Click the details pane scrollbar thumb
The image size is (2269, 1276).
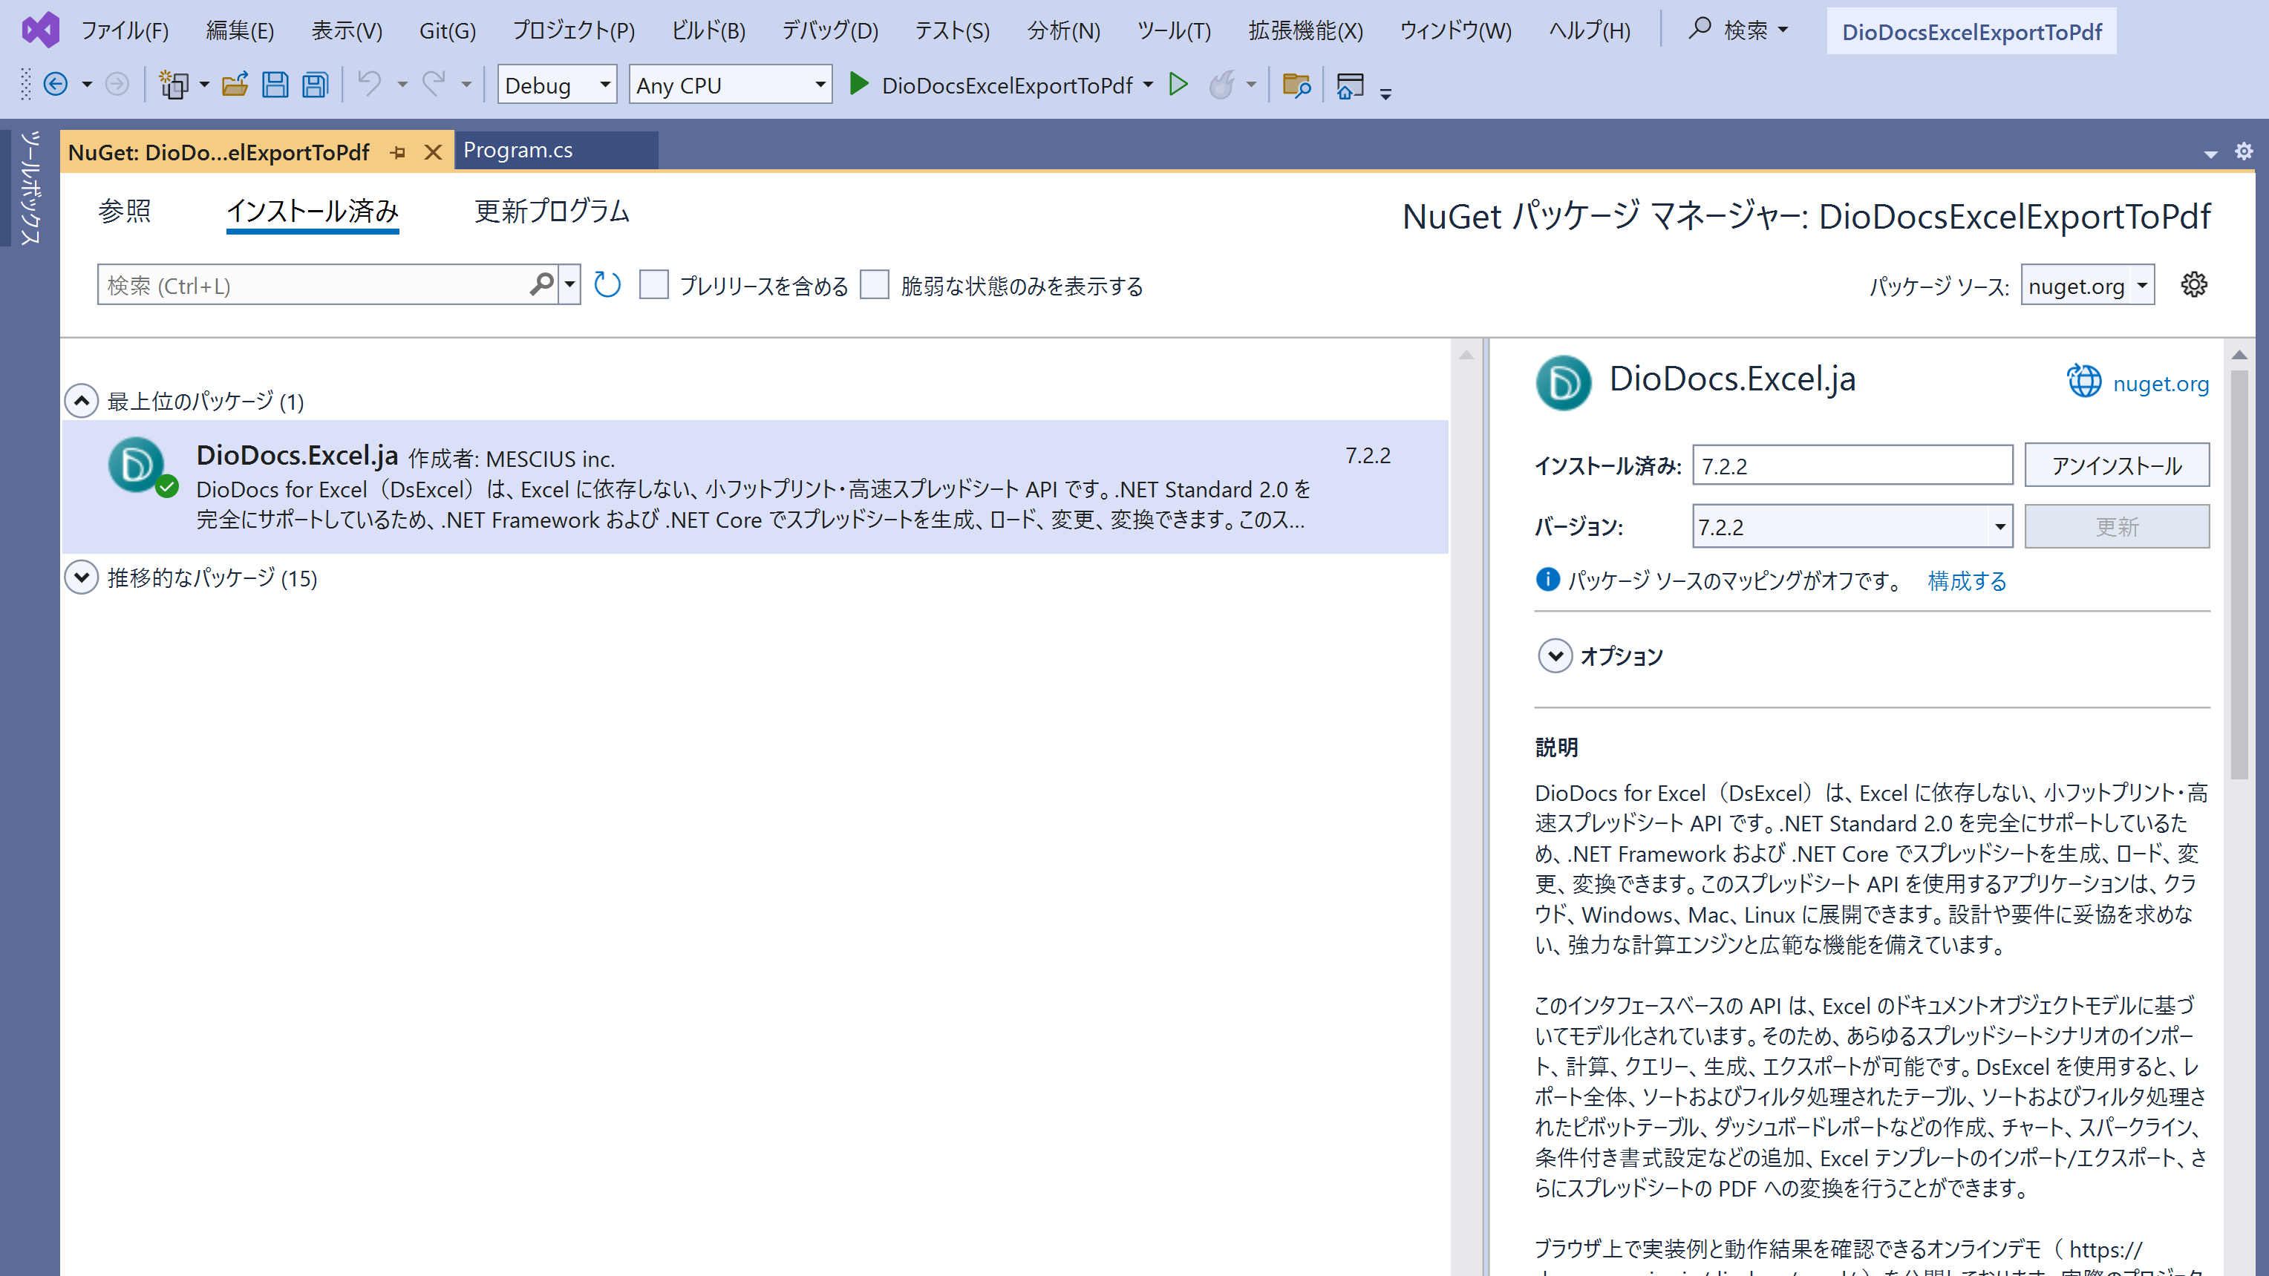2239,574
